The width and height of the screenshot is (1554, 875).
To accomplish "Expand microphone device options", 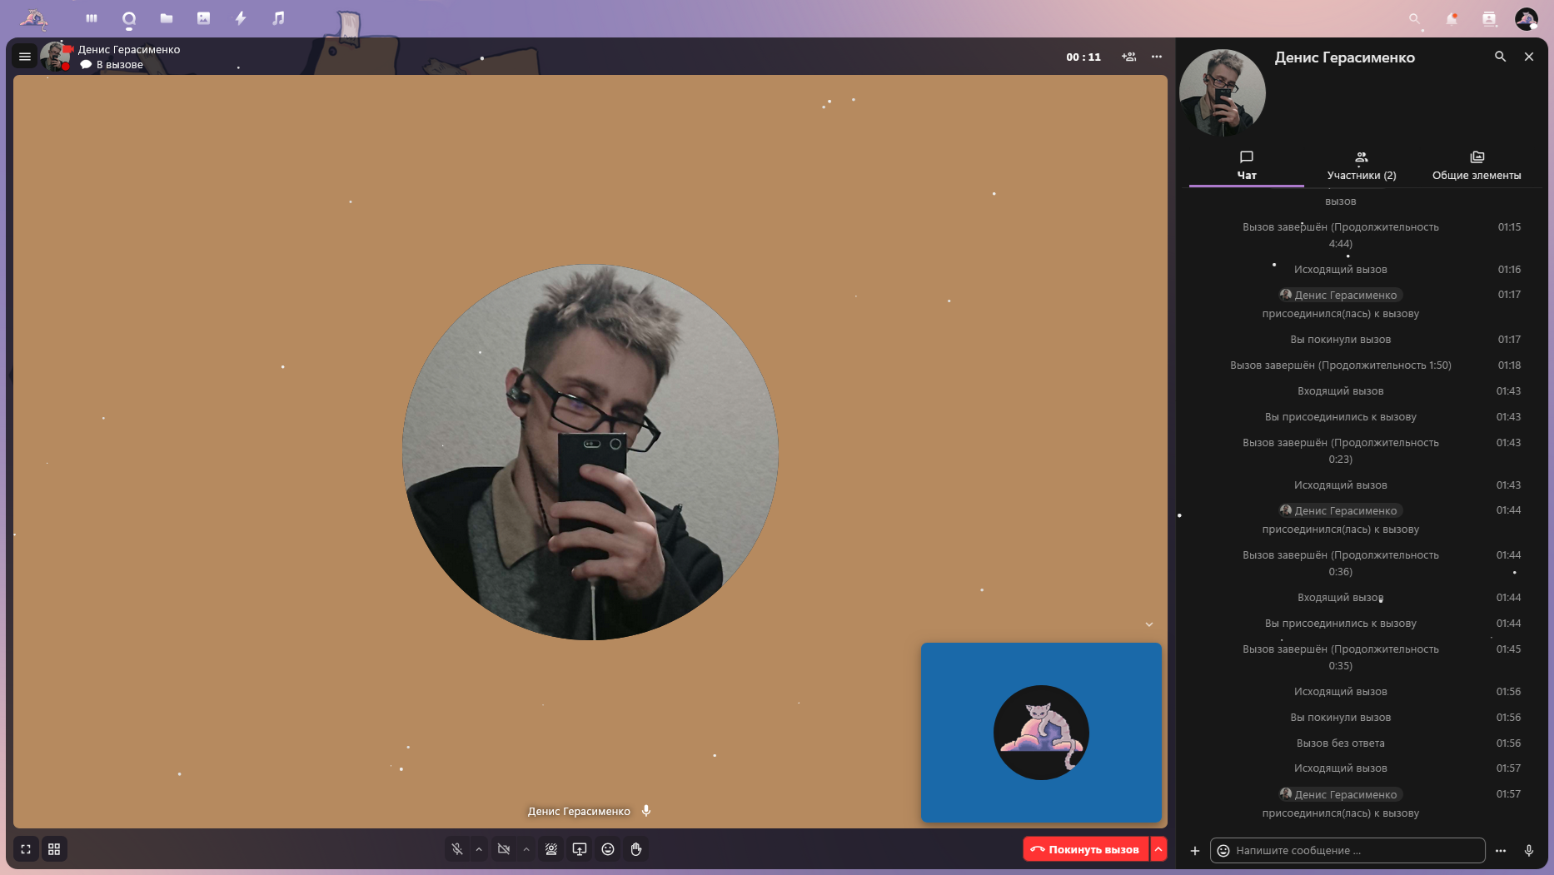I will tap(479, 849).
